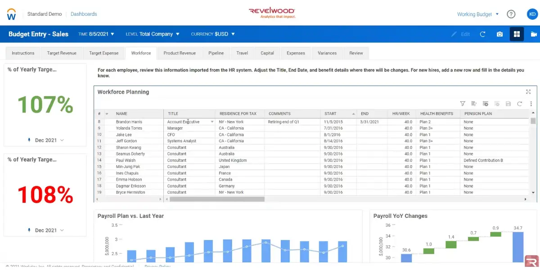View the Variances tab
This screenshot has width=540, height=270.
click(327, 53)
